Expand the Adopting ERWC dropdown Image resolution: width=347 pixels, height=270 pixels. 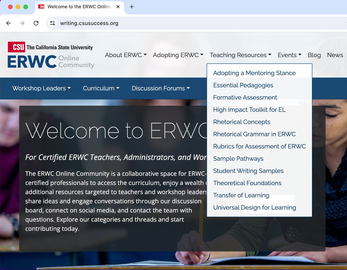[x=178, y=55]
